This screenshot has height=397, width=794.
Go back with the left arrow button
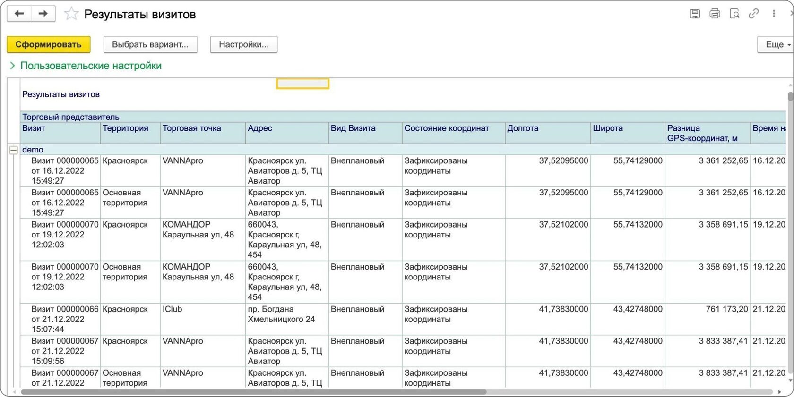point(19,14)
